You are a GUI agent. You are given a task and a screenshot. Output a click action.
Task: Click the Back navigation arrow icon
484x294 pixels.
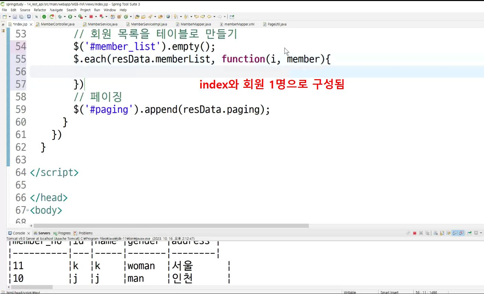[209, 17]
